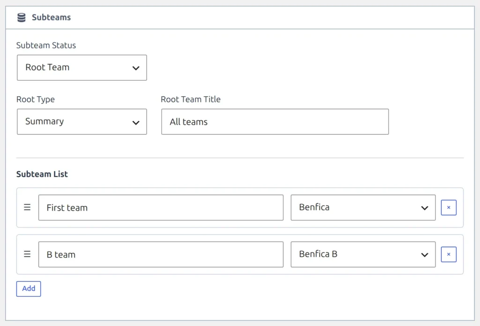Focus the B team name field
This screenshot has height=326, width=480.
click(161, 254)
